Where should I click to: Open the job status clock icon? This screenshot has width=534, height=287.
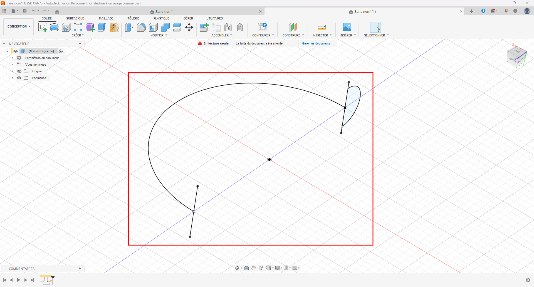tap(493, 11)
